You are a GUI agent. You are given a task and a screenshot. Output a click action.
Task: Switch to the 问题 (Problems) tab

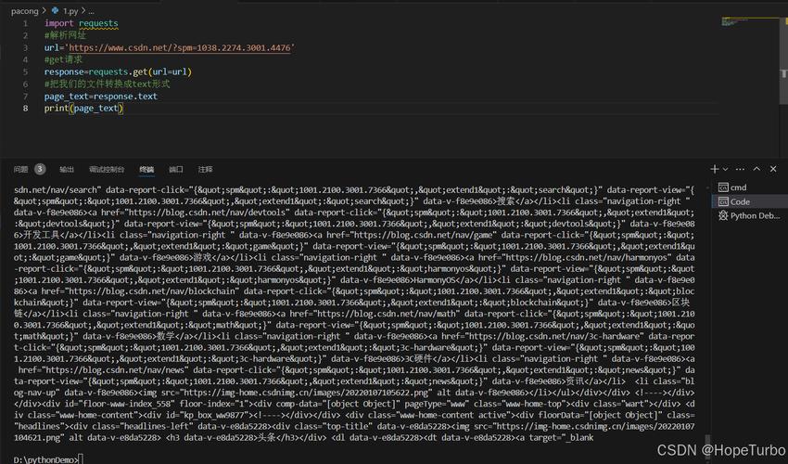tap(20, 169)
